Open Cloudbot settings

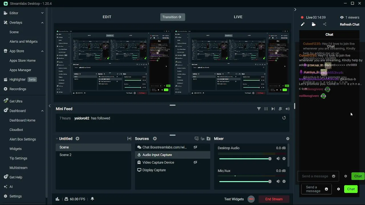pyautogui.click(x=16, y=130)
